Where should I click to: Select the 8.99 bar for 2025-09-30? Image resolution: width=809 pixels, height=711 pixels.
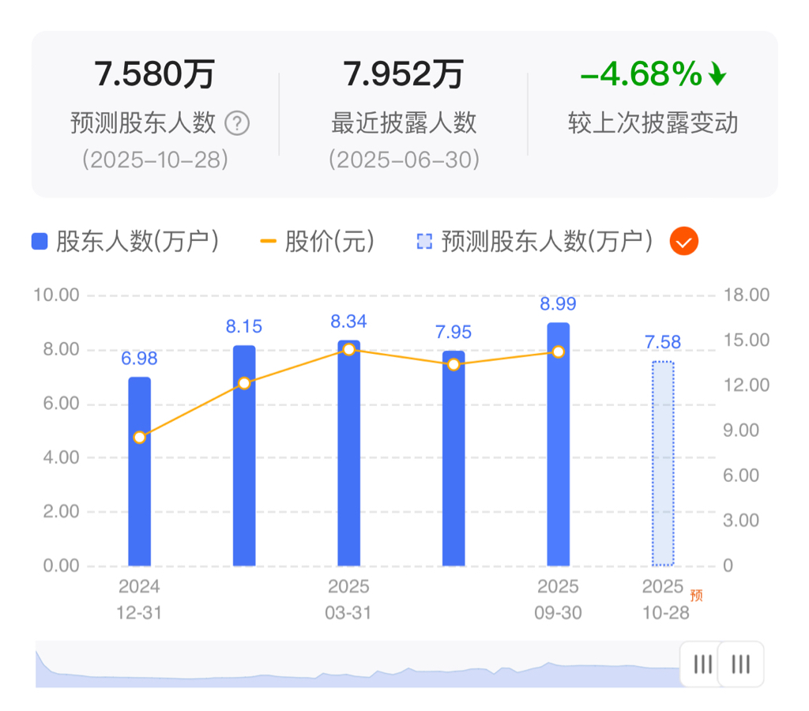coord(559,444)
